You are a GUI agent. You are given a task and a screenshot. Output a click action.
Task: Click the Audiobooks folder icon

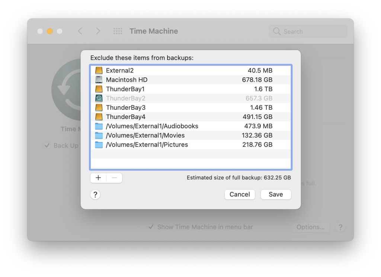[x=99, y=126]
